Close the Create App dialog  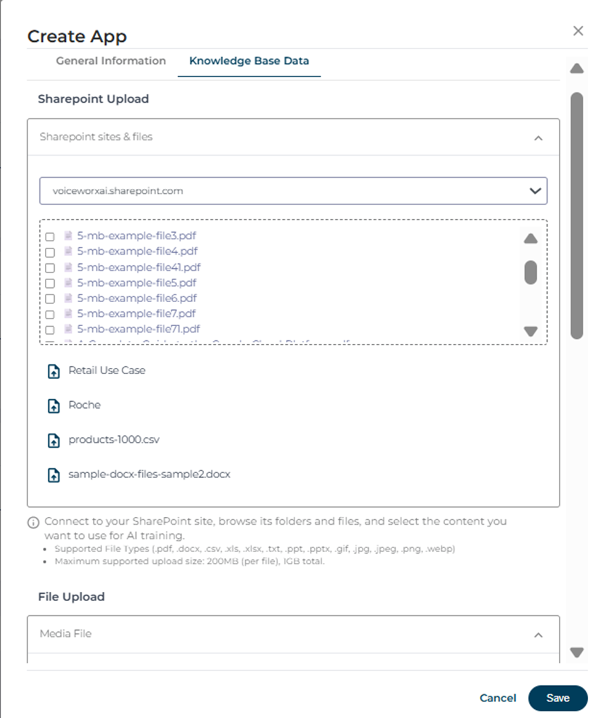pyautogui.click(x=578, y=31)
